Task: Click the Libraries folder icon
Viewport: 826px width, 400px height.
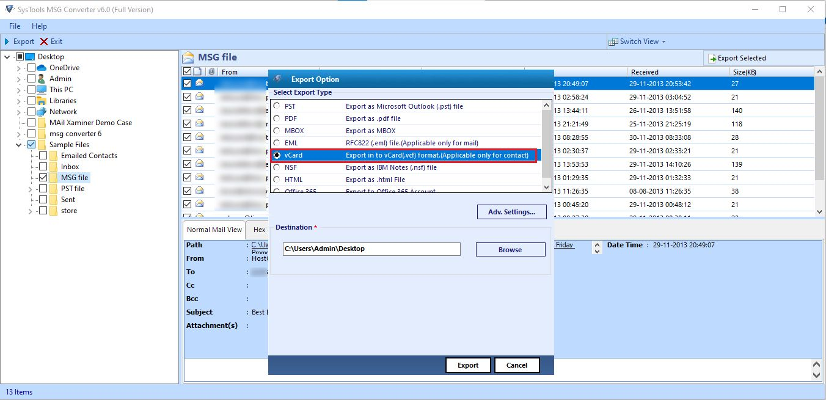Action: pos(42,101)
